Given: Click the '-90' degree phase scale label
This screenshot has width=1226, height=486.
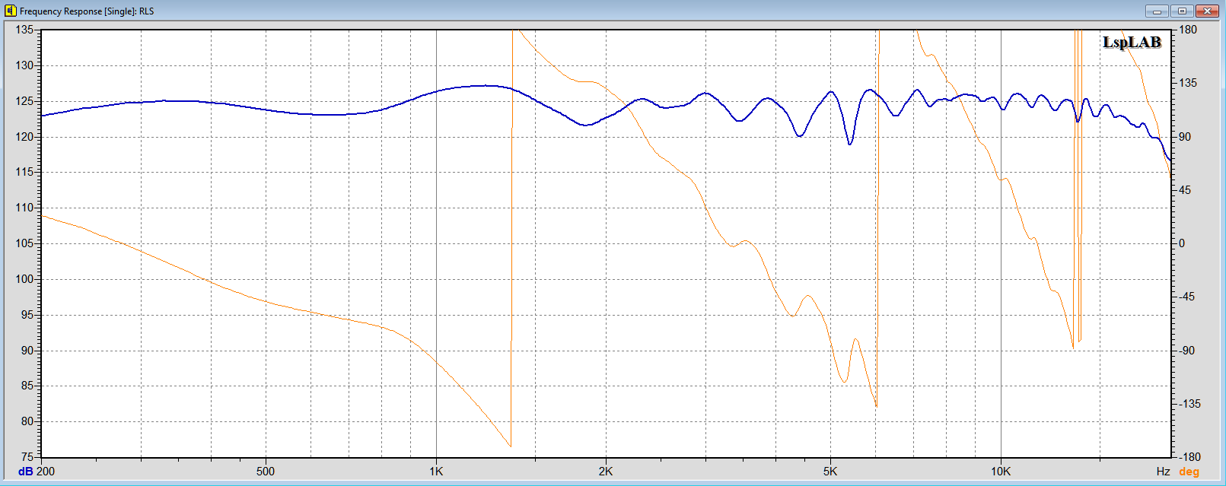Looking at the screenshot, I should pos(1186,351).
